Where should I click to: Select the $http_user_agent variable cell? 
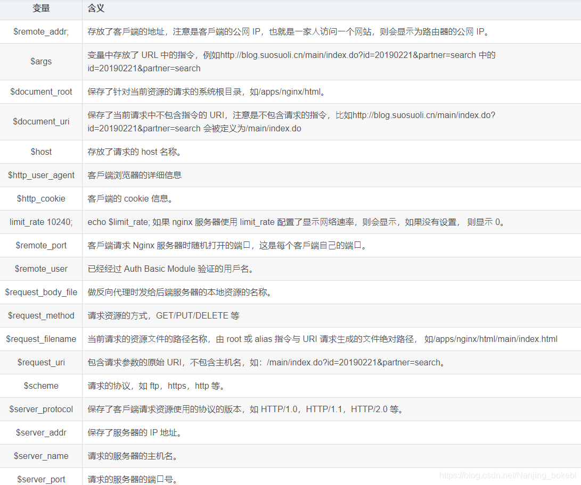tap(41, 175)
